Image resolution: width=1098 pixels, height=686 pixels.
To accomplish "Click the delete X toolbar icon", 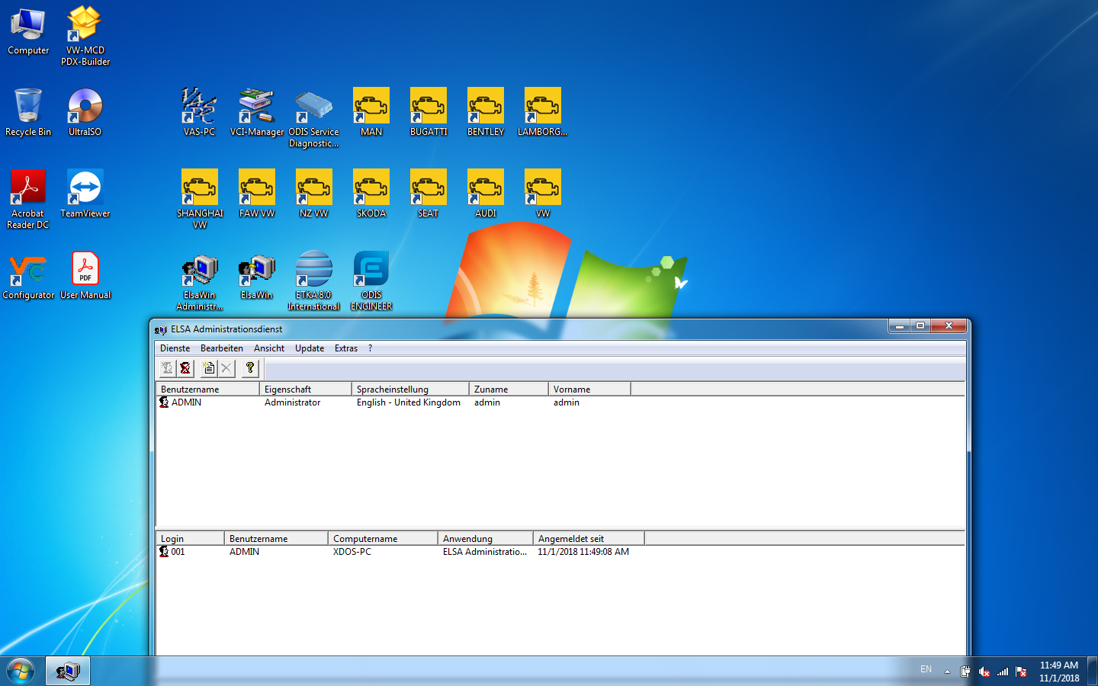I will pyautogui.click(x=226, y=368).
